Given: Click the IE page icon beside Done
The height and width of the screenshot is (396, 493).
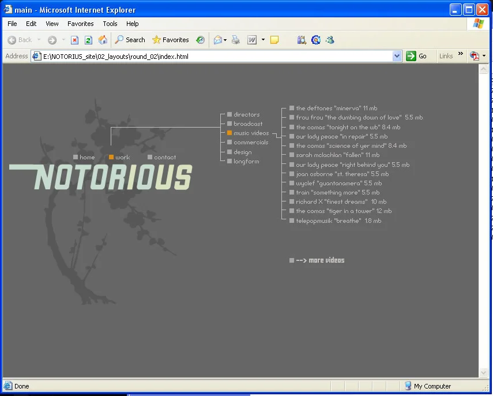Looking at the screenshot, I should click(x=8, y=386).
